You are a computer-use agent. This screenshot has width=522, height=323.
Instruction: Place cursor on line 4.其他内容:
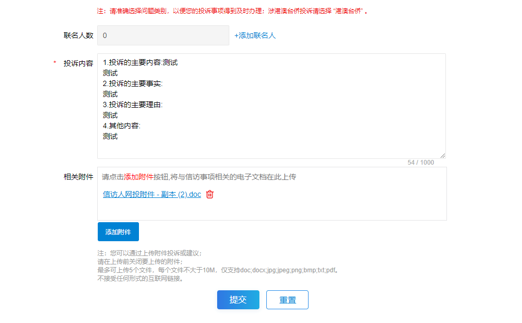point(122,126)
